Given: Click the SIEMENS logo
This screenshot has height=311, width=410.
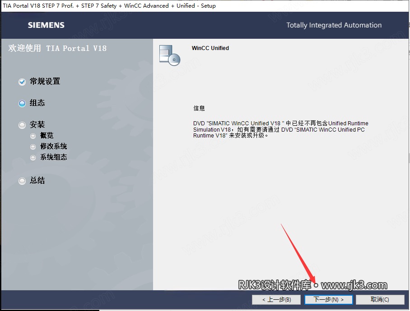Looking at the screenshot, I should click(46, 25).
